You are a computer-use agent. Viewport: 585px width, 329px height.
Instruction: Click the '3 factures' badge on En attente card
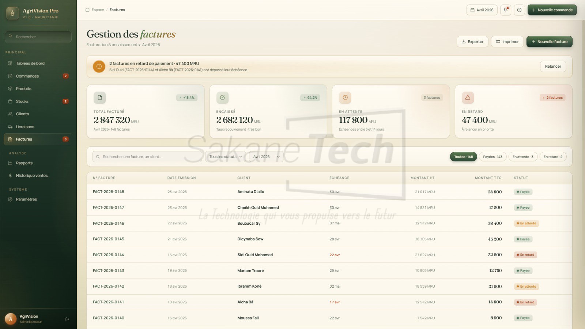coord(432,98)
